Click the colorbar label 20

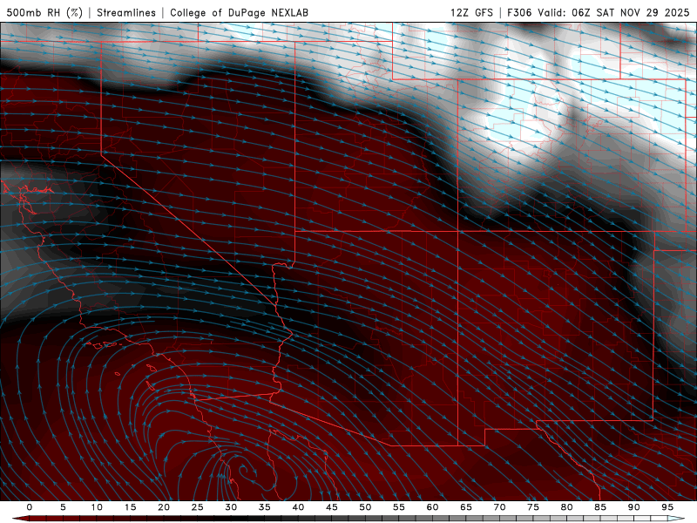[x=164, y=507]
